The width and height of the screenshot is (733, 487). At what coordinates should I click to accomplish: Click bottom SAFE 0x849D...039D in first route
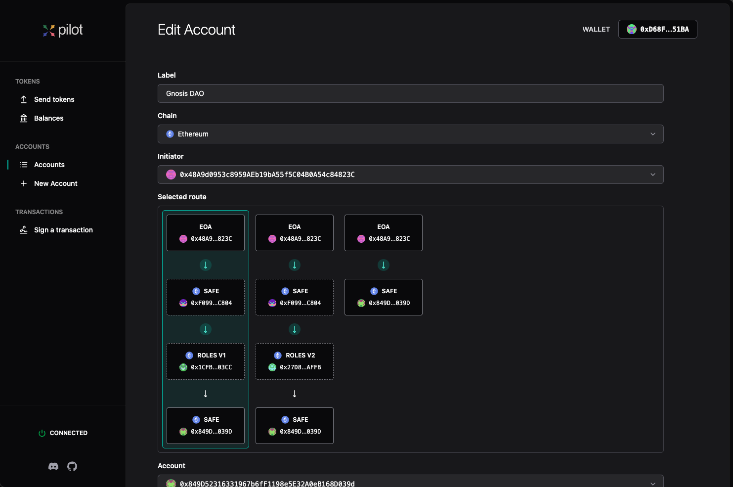tap(206, 426)
